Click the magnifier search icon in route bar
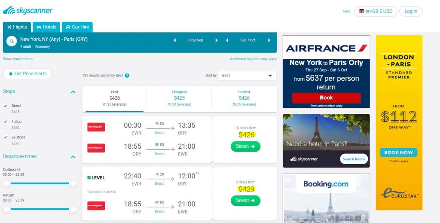The height and width of the screenshot is (223, 440). point(12,42)
